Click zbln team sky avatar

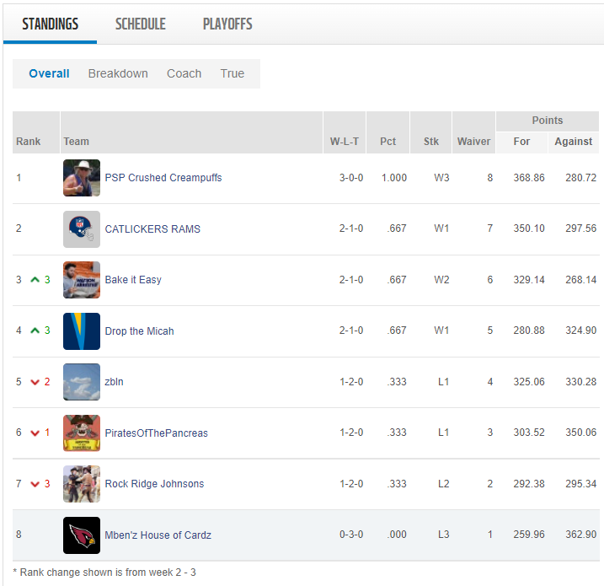pyautogui.click(x=82, y=382)
